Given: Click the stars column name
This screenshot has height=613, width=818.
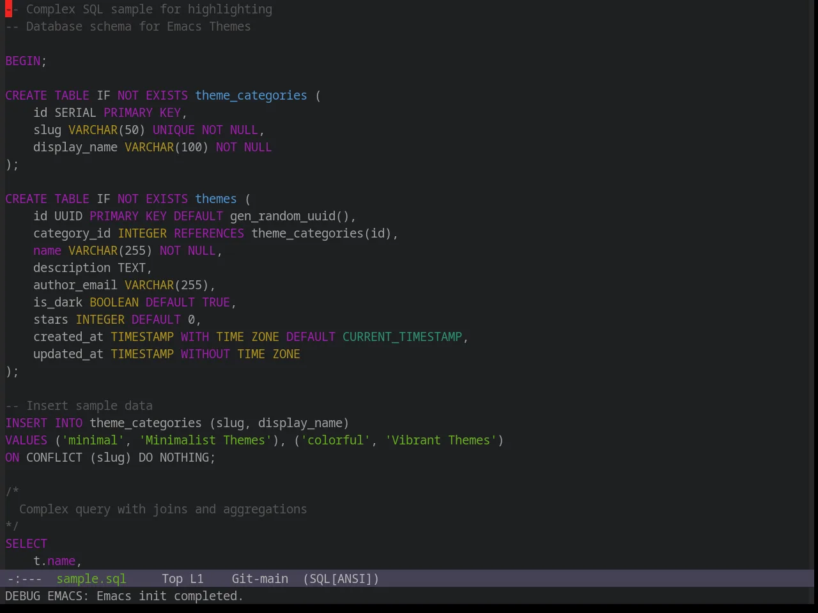Looking at the screenshot, I should tap(51, 319).
